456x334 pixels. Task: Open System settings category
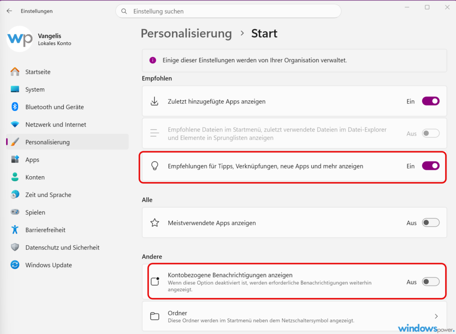point(67,89)
